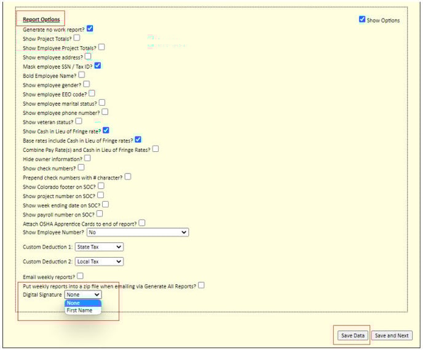This screenshot has width=423, height=350.
Task: Enable Show Employee Project Totals checkbox
Action: pos(101,47)
